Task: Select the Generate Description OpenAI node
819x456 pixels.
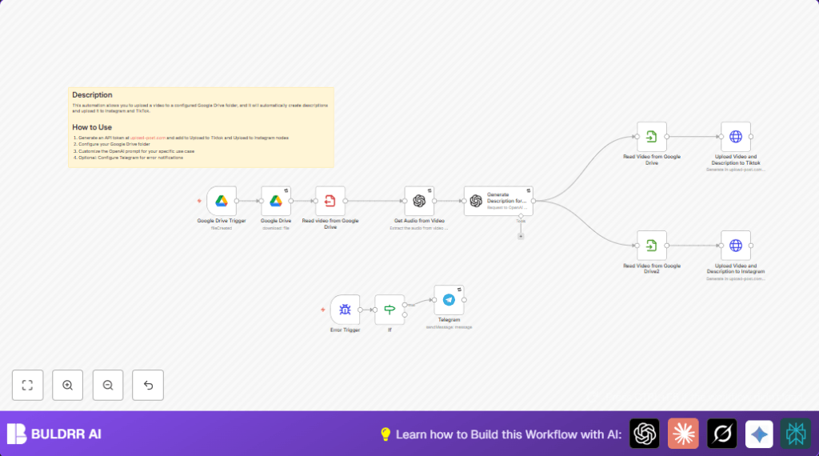Action: [498, 201]
